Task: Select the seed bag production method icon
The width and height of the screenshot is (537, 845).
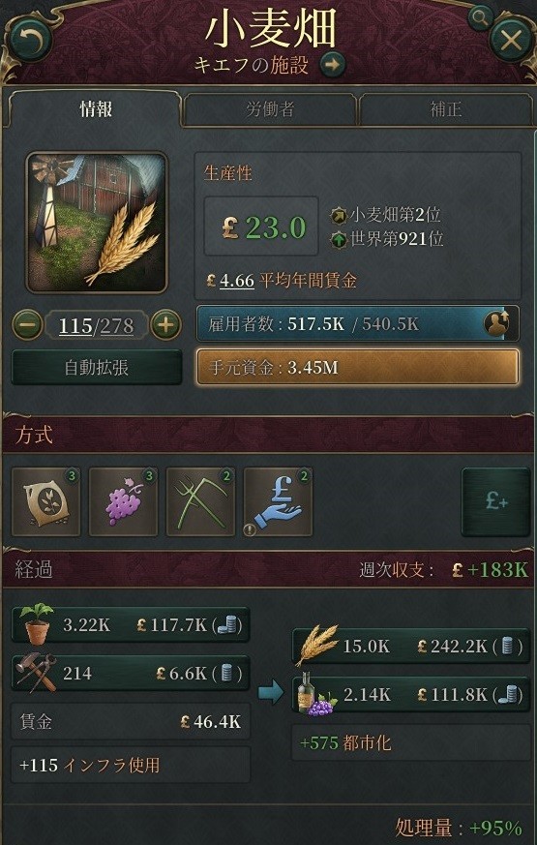Action: tap(45, 502)
